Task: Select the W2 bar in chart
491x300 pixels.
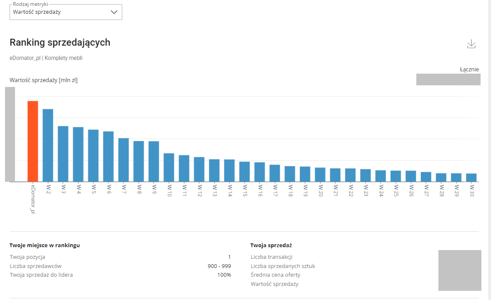Action: point(48,146)
